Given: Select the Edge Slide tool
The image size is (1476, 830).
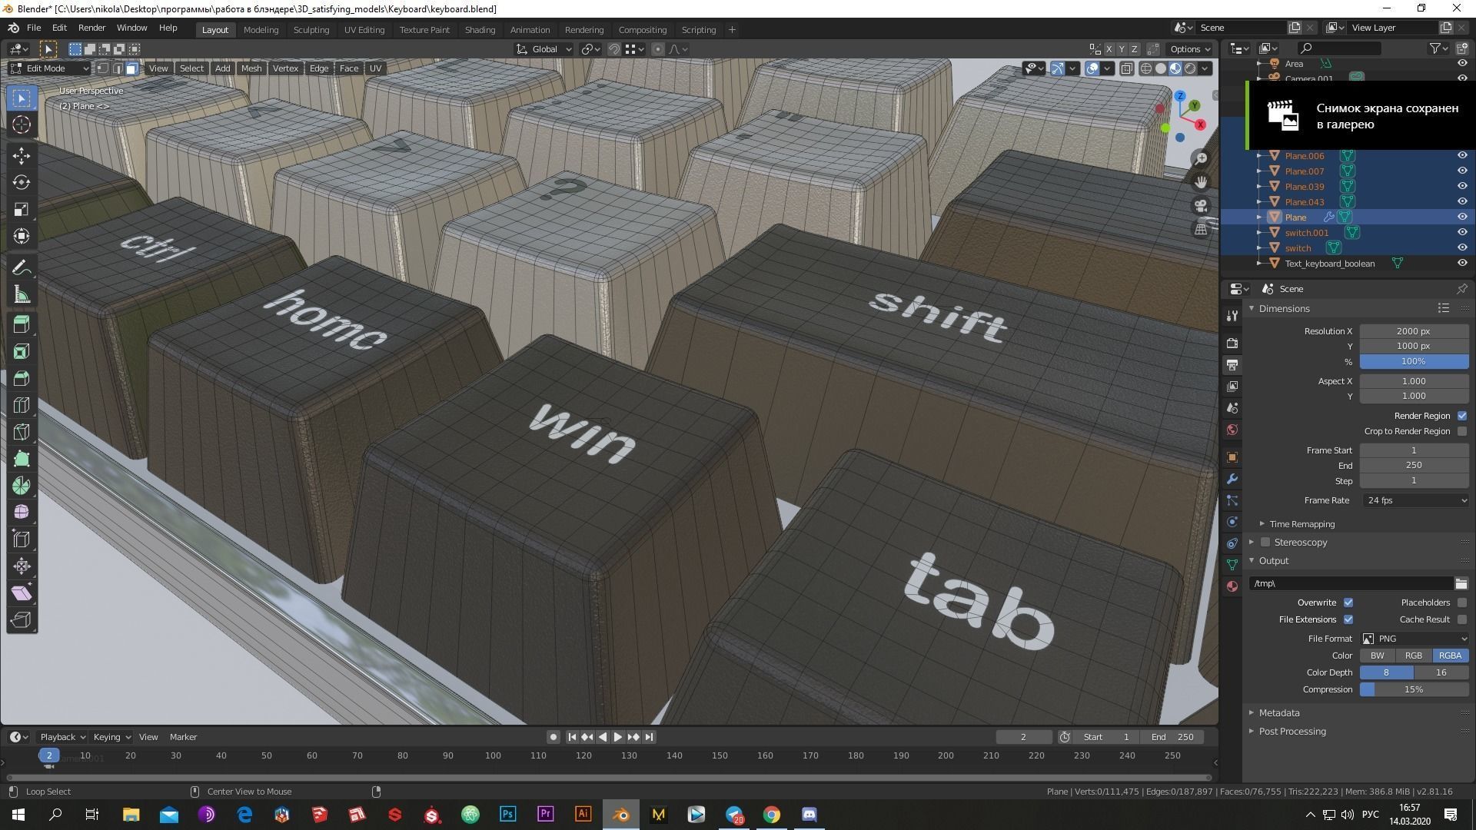Looking at the screenshot, I should point(22,539).
